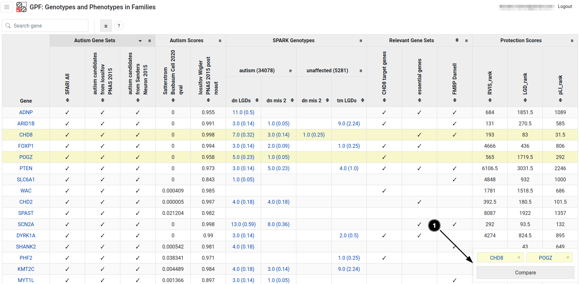Click SCN2A dn mis 2 value 8.0 (0.36)
579x284 pixels.
[x=278, y=224]
